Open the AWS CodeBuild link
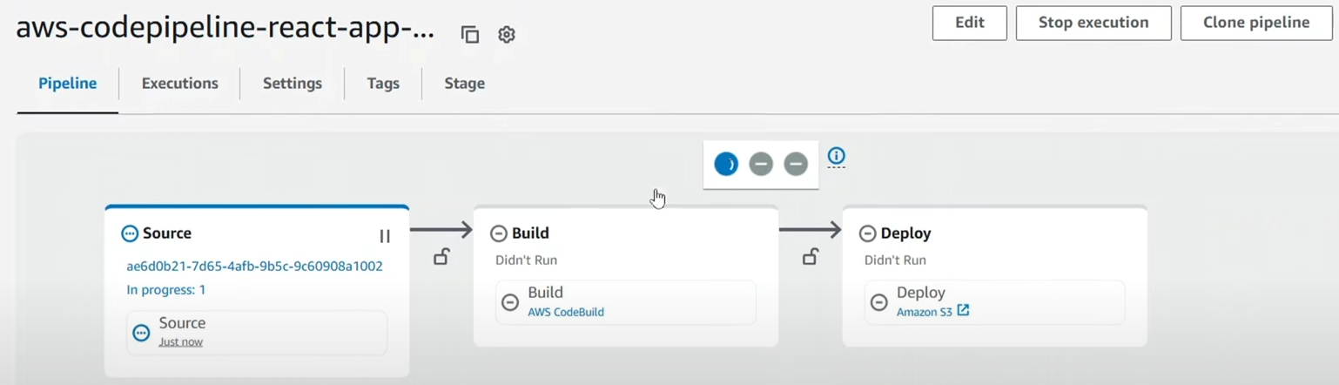This screenshot has width=1339, height=385. pyautogui.click(x=566, y=312)
